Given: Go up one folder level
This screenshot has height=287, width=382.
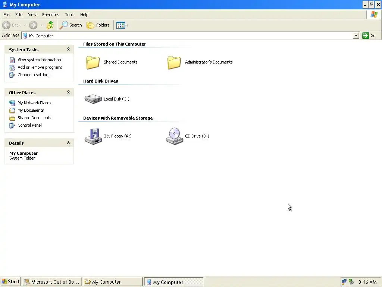Looking at the screenshot, I should pos(50,25).
